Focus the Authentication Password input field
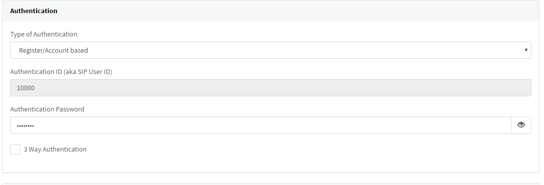Image resolution: width=544 pixels, height=185 pixels. point(260,125)
